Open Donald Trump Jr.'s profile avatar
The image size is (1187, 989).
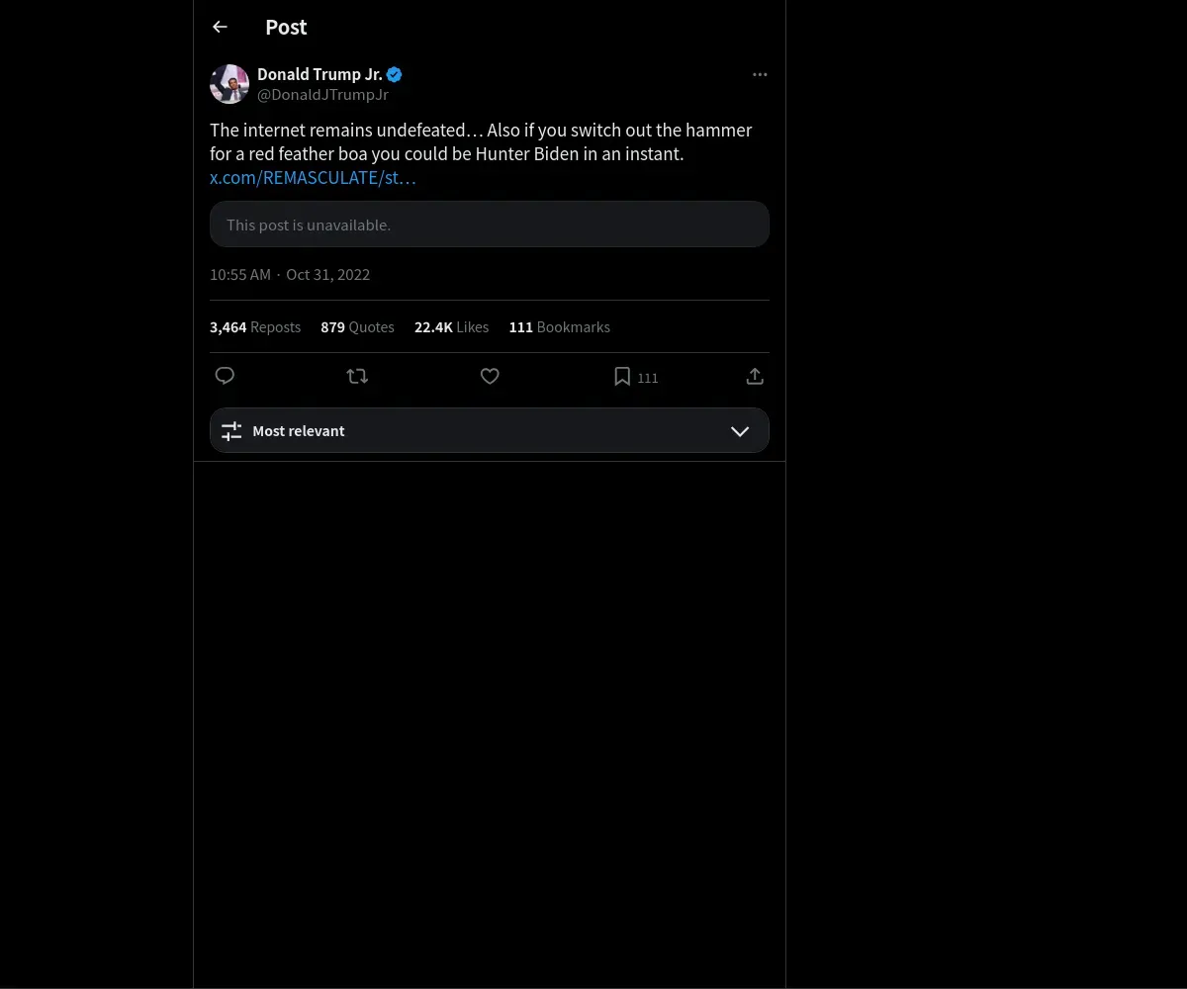coord(229,84)
